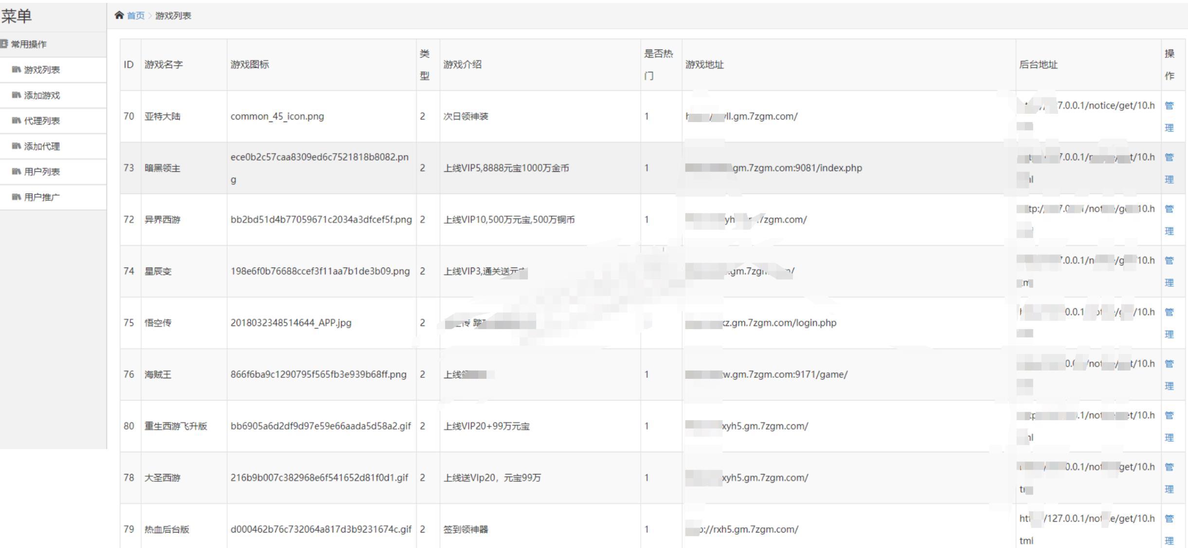This screenshot has width=1188, height=548.
Task: Click the 常用操作 section icon
Action: tap(4, 44)
